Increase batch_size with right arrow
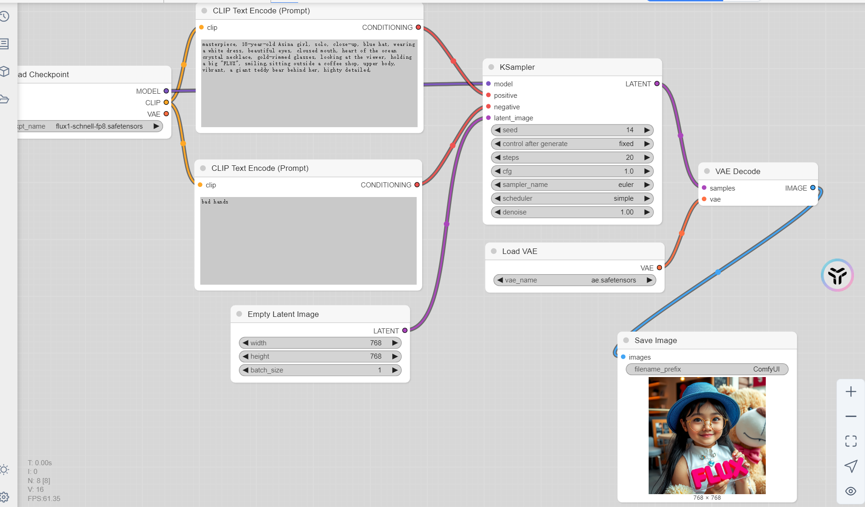Image resolution: width=865 pixels, height=507 pixels. click(x=395, y=370)
